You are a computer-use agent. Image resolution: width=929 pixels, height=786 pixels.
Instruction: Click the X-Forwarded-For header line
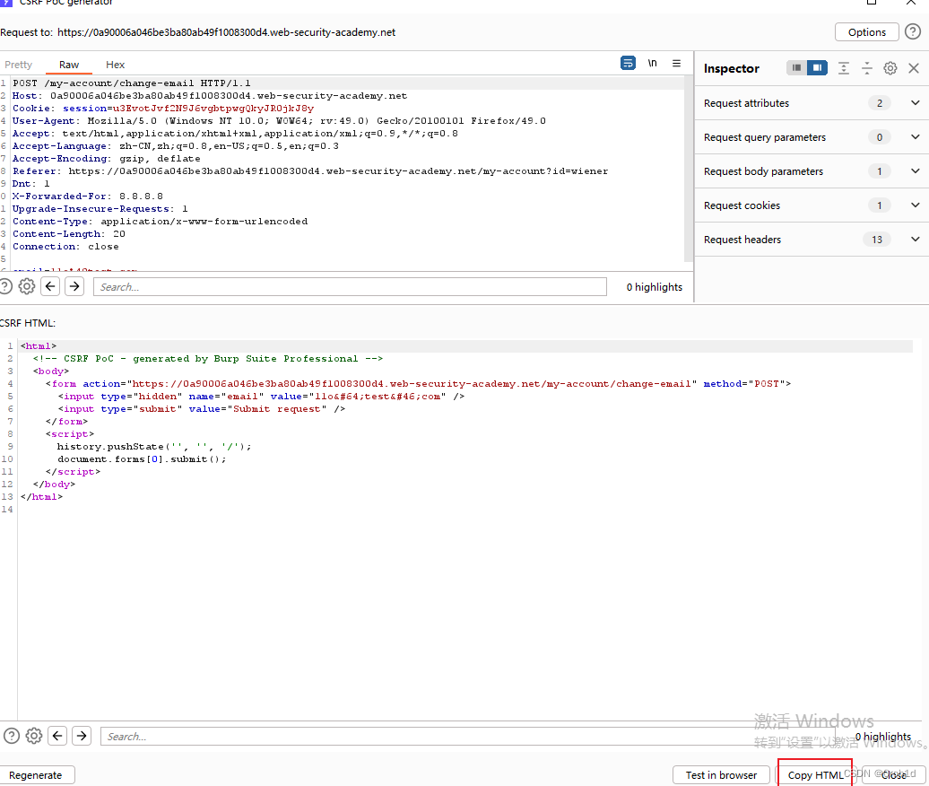pos(88,196)
